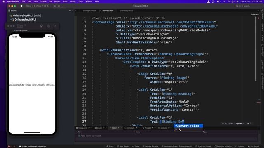Collapse the bold OnboardingMAUI project node

click(x=11, y=20)
